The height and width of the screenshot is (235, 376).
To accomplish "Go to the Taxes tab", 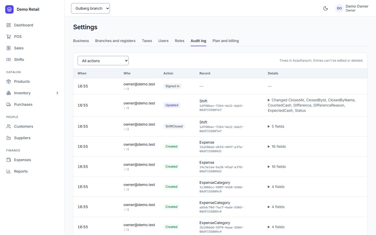I will [x=147, y=41].
